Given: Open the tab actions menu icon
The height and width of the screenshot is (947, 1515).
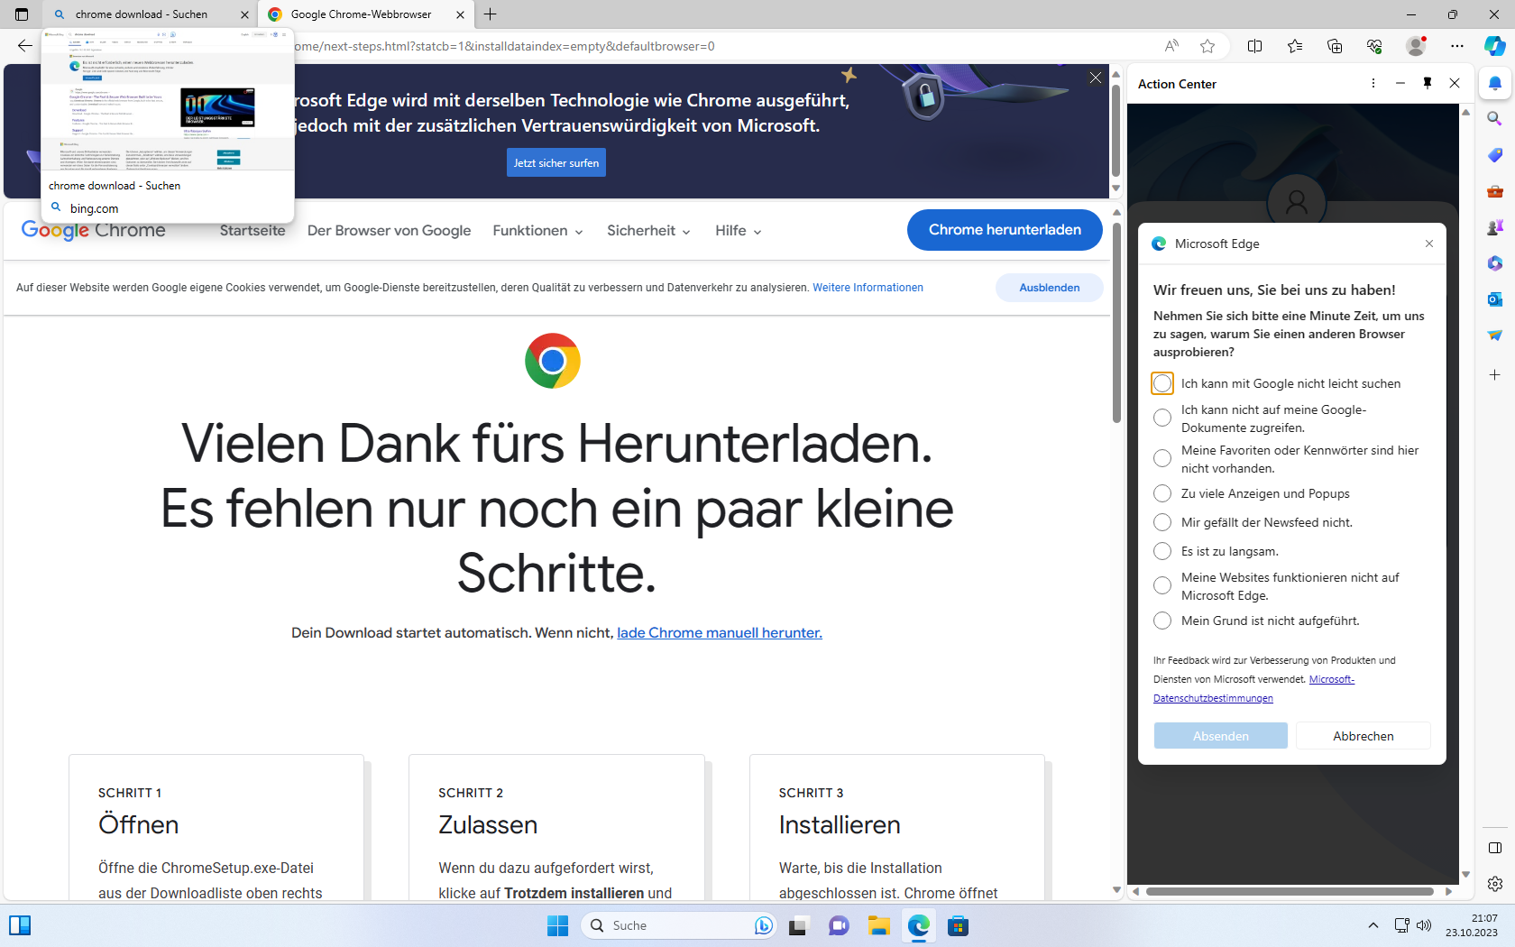Looking at the screenshot, I should 22,14.
